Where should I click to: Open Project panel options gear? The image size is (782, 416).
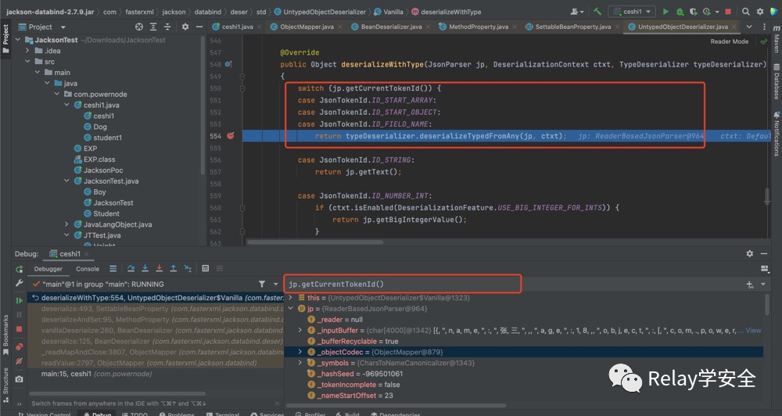pyautogui.click(x=185, y=27)
